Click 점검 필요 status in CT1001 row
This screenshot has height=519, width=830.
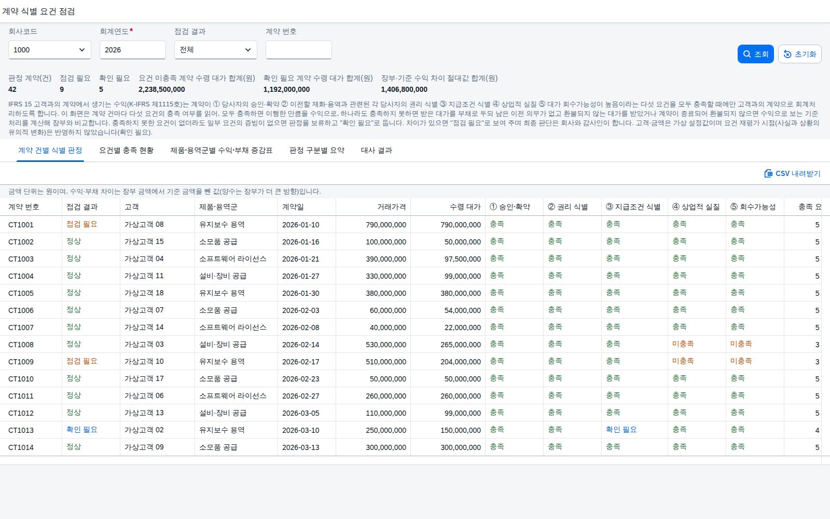(82, 224)
